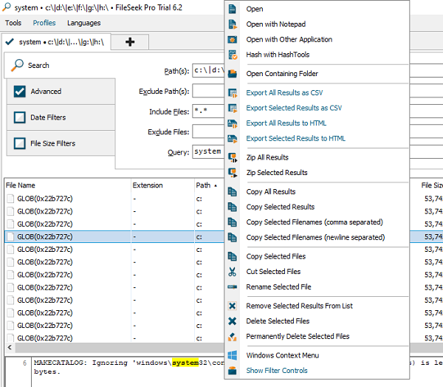Image resolution: width=443 pixels, height=387 pixels.
Task: Click the Delete Selected Files X icon
Action: click(x=233, y=321)
